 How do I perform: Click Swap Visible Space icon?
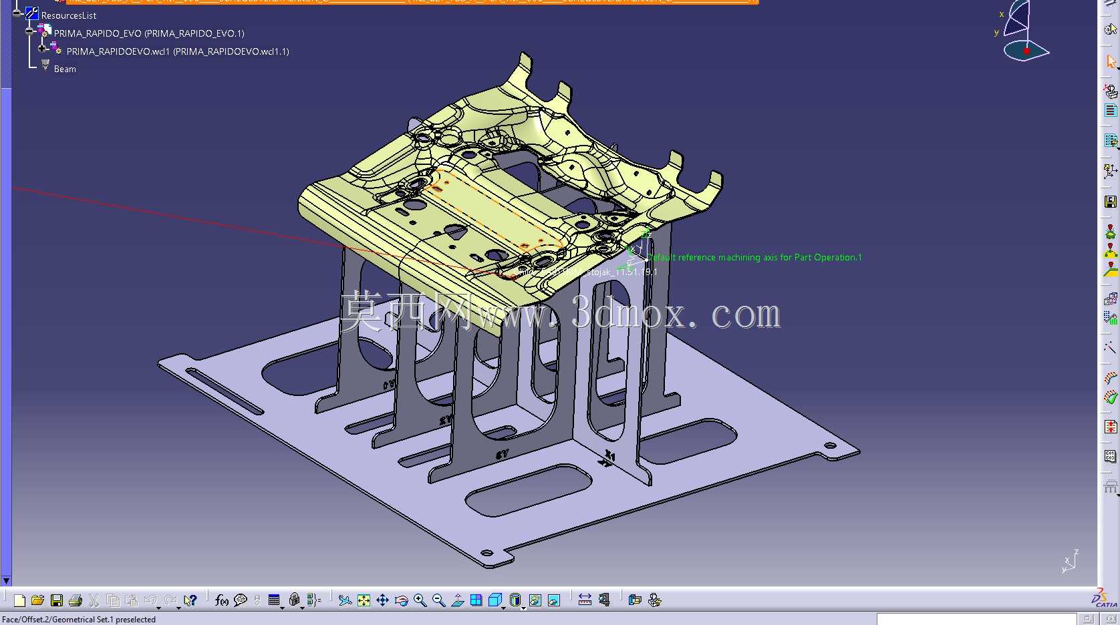[554, 600]
